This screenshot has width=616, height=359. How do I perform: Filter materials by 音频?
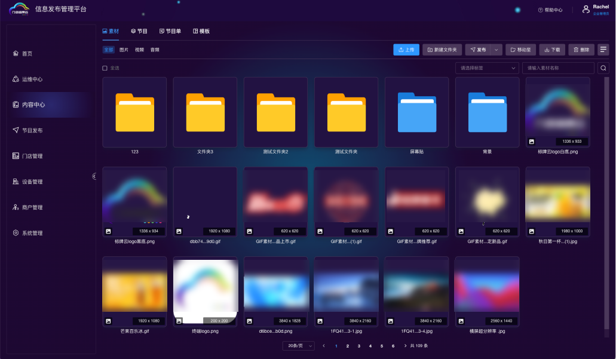pyautogui.click(x=155, y=50)
